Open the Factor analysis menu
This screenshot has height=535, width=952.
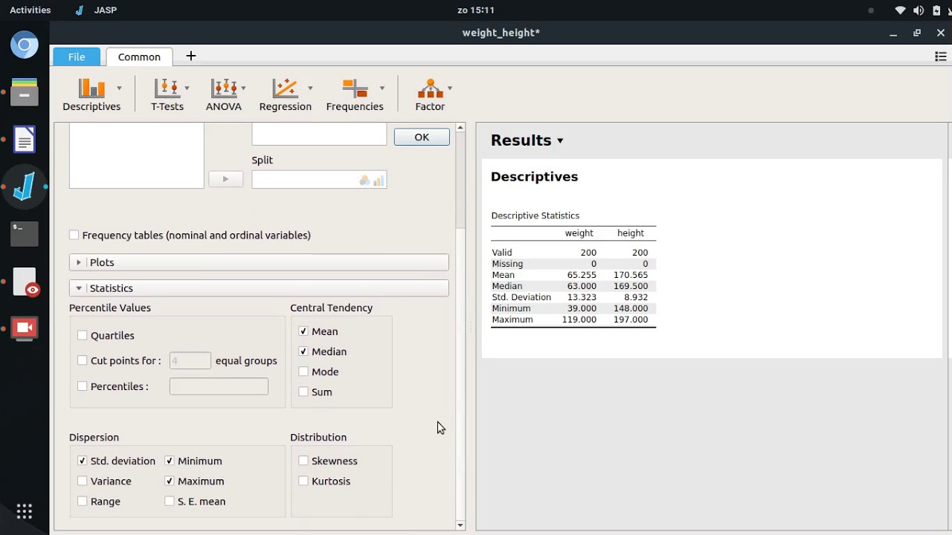pyautogui.click(x=430, y=95)
